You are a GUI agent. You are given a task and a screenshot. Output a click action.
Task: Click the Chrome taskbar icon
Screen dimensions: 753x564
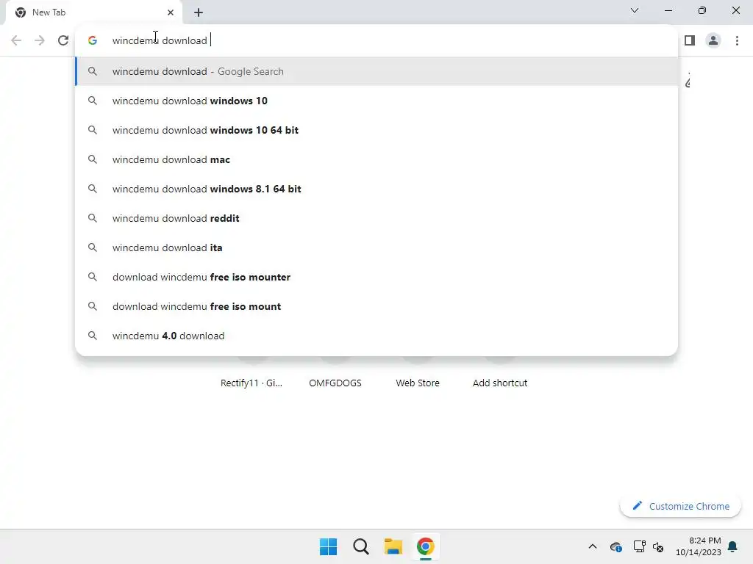click(426, 546)
